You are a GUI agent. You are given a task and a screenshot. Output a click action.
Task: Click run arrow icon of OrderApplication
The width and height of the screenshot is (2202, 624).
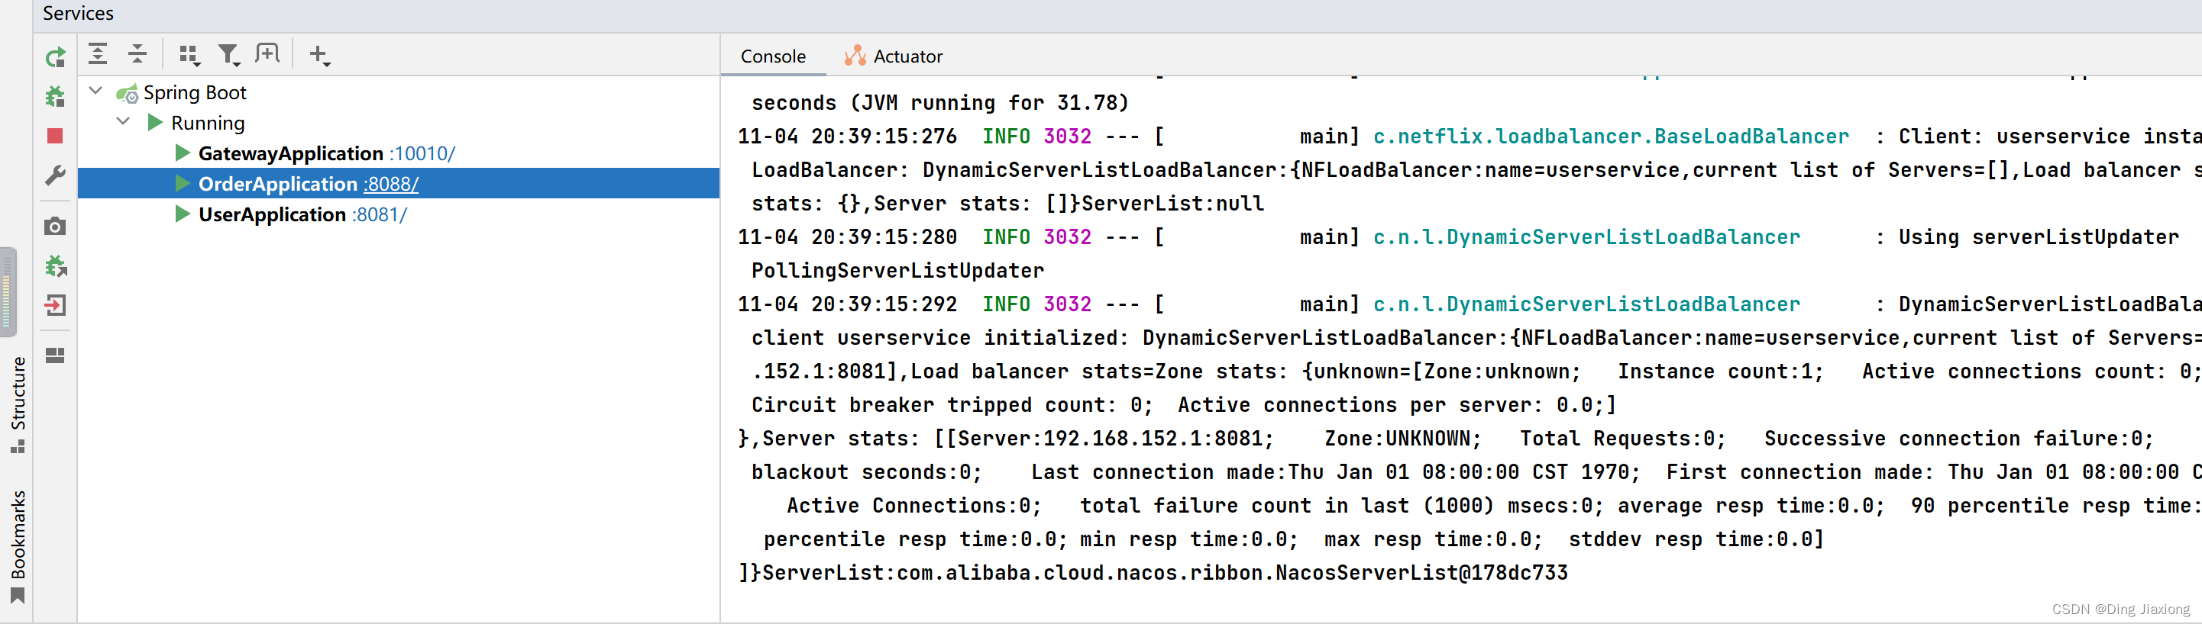182,184
